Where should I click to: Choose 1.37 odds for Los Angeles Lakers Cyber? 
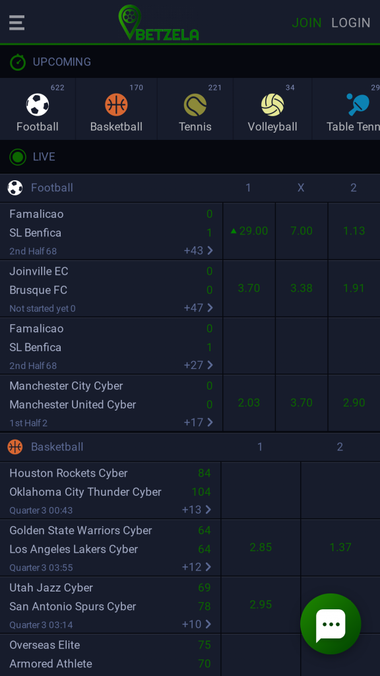pyautogui.click(x=340, y=547)
